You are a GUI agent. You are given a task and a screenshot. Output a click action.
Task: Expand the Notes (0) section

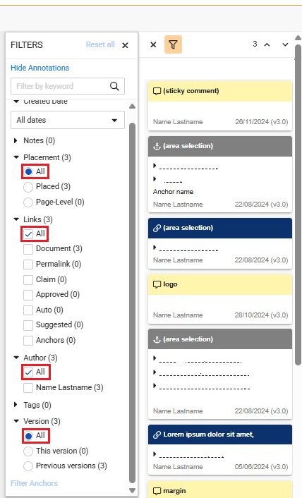click(16, 140)
